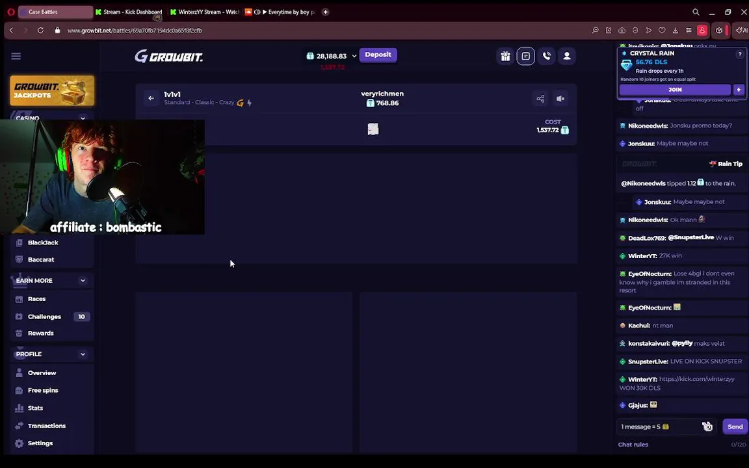The width and height of the screenshot is (749, 468).
Task: Click the Opera browser menu icon
Action: (11, 12)
